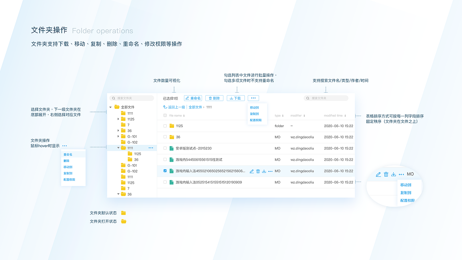Image resolution: width=462 pixels, height=260 pixels.
Task: Check the checkbox for 游戏内输入法0525154151551515120190909
Action: pyautogui.click(x=165, y=182)
